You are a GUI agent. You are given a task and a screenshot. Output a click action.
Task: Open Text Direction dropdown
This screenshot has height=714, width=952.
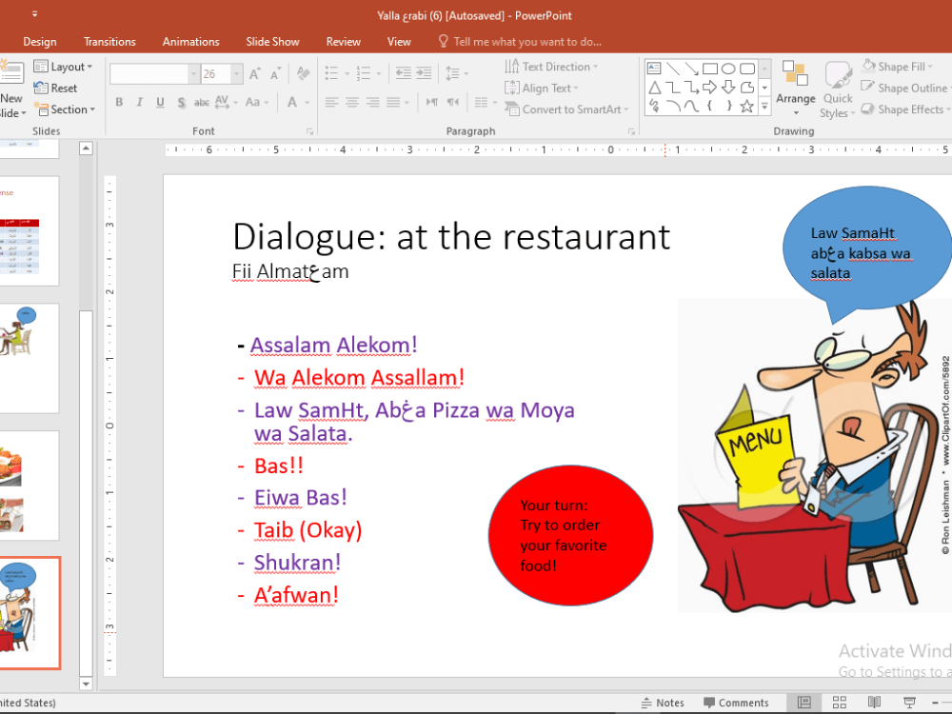pyautogui.click(x=551, y=67)
